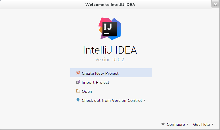Open the Get Help menu label
This screenshot has height=130, width=220.
(202, 124)
